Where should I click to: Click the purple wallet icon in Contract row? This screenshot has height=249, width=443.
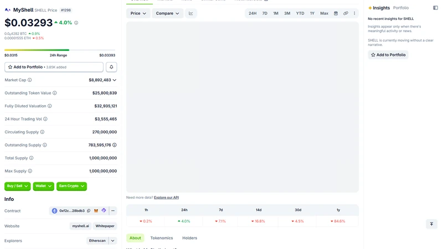click(x=104, y=210)
